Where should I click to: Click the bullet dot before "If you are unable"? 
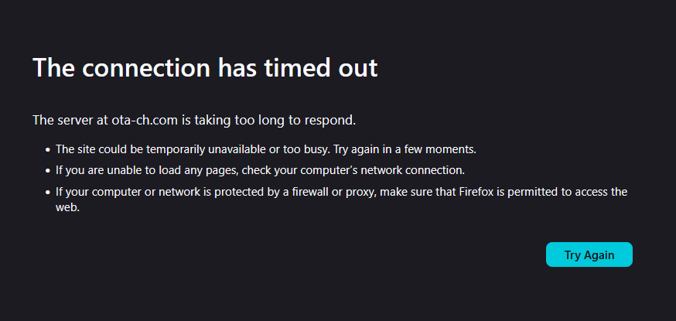point(48,171)
